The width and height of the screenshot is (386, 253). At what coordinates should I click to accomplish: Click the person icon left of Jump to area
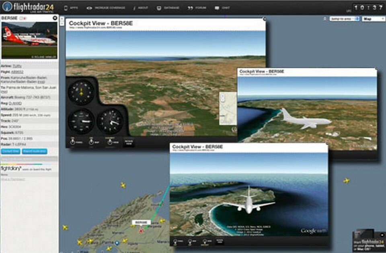[325, 19]
